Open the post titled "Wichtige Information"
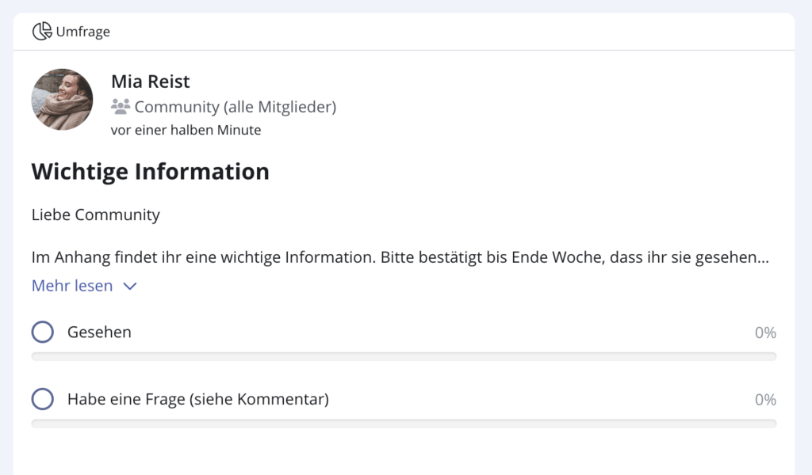Screen dimensions: 812x475 (x=150, y=171)
